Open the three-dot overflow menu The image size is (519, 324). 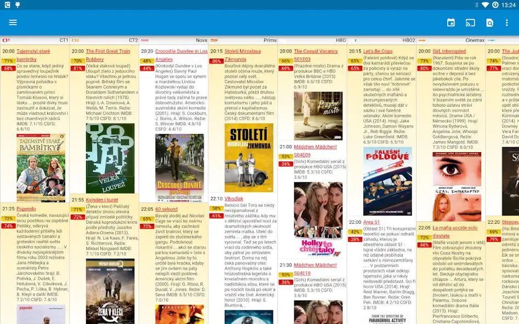tap(507, 22)
